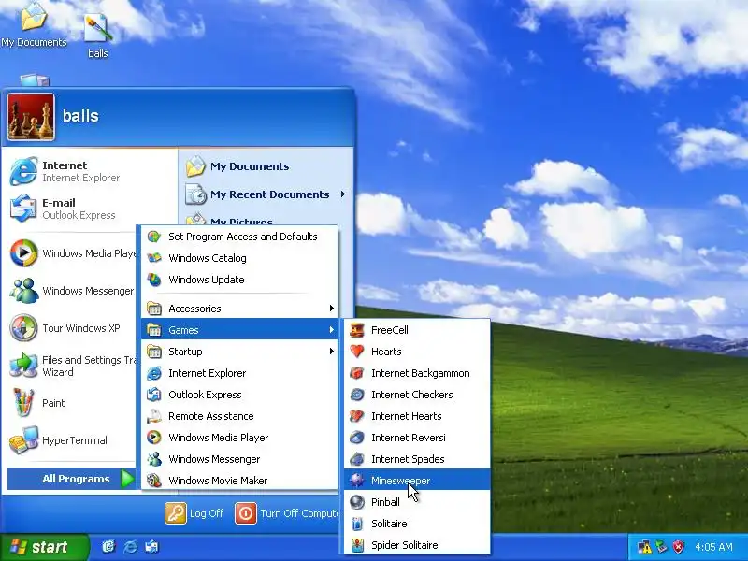Expand the My Recent Documents arrow
This screenshot has width=748, height=561.
click(x=343, y=194)
